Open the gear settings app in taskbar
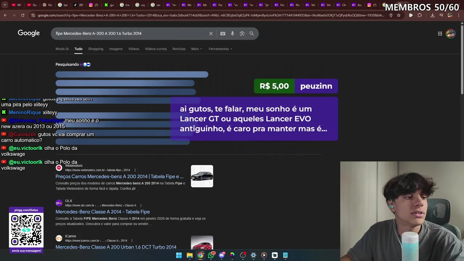 click(x=253, y=255)
